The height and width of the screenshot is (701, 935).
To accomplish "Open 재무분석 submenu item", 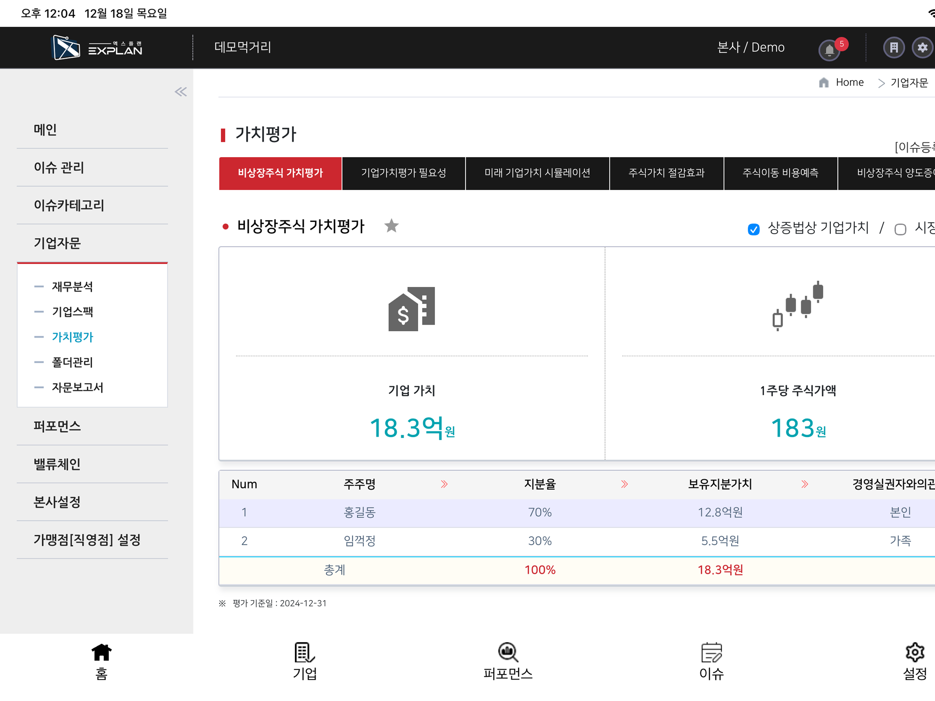I will (x=72, y=286).
